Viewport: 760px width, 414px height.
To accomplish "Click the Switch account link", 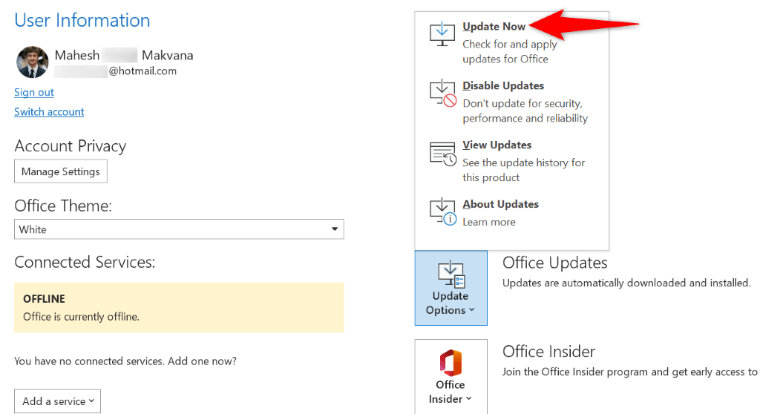I will 49,112.
